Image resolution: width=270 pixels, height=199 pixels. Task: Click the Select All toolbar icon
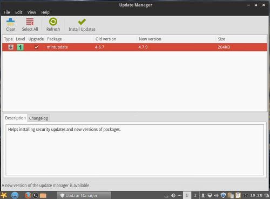click(30, 22)
